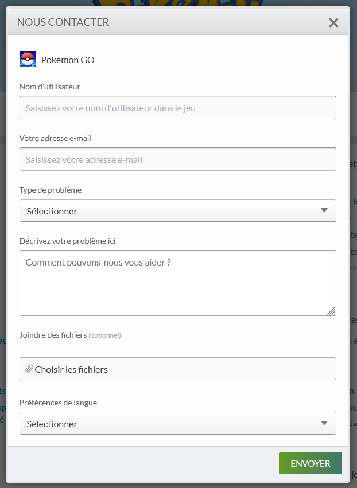The image size is (357, 488).
Task: Click the Joindre des fichiers label
Action: click(53, 335)
